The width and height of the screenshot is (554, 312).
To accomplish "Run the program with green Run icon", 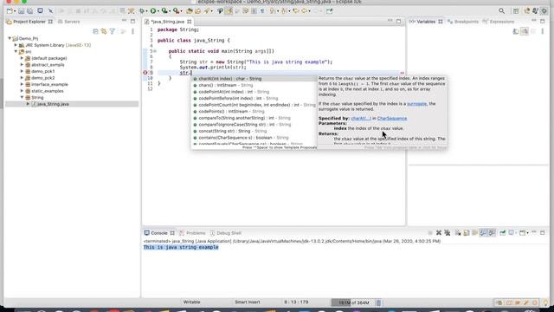I will (x=153, y=11).
